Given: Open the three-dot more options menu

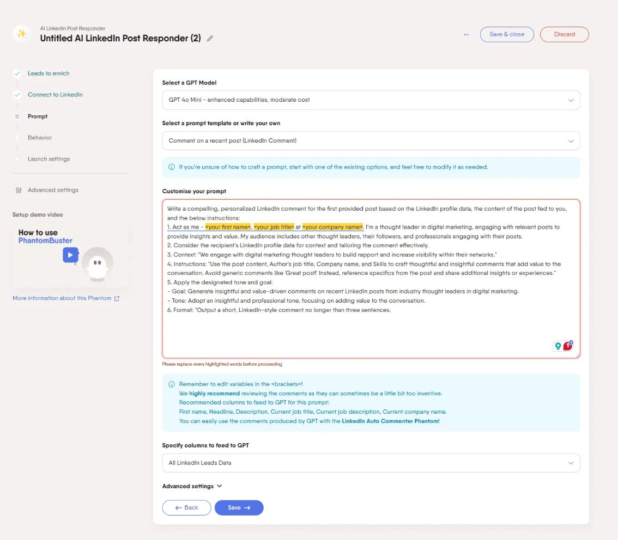Looking at the screenshot, I should pyautogui.click(x=466, y=35).
